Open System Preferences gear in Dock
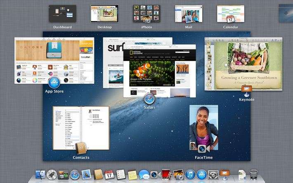Viewport: 293px width, 183px height. (x=213, y=175)
